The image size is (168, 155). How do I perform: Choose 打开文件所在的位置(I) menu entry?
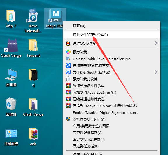click(x=111, y=35)
